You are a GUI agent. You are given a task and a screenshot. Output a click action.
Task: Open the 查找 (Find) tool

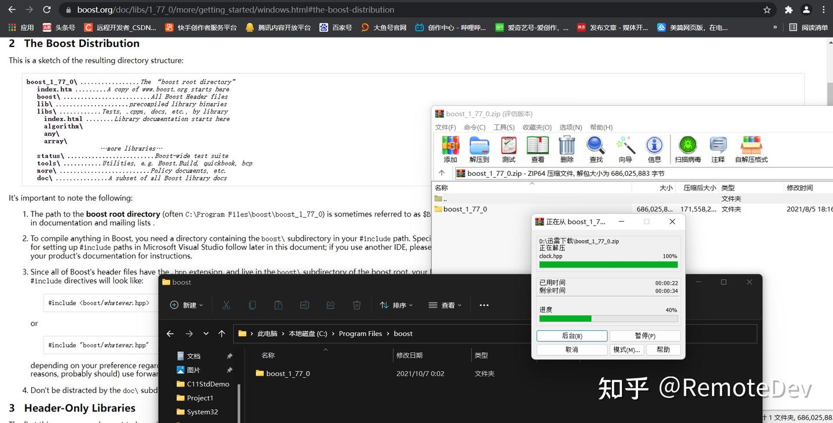pyautogui.click(x=595, y=149)
